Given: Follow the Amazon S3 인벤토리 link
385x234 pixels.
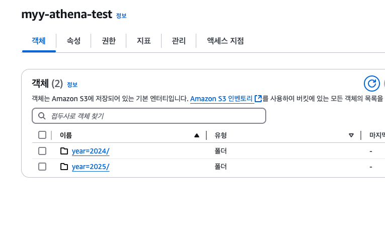Looking at the screenshot, I should point(221,99).
